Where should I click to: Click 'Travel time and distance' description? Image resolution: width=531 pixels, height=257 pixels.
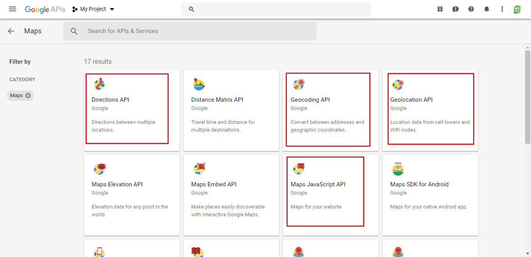coord(223,126)
